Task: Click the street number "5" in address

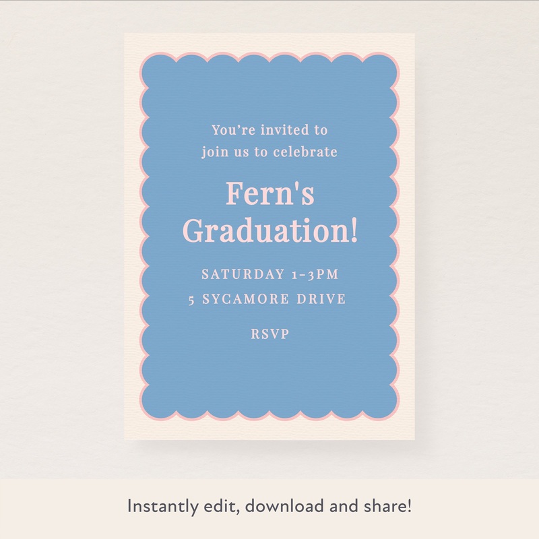Action: pos(192,300)
